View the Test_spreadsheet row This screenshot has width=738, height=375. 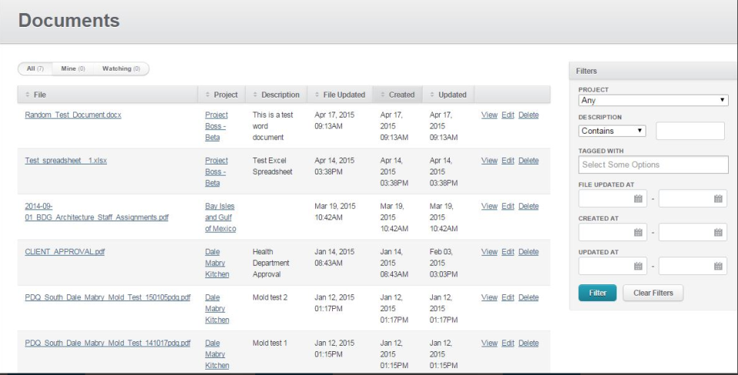tap(490, 161)
